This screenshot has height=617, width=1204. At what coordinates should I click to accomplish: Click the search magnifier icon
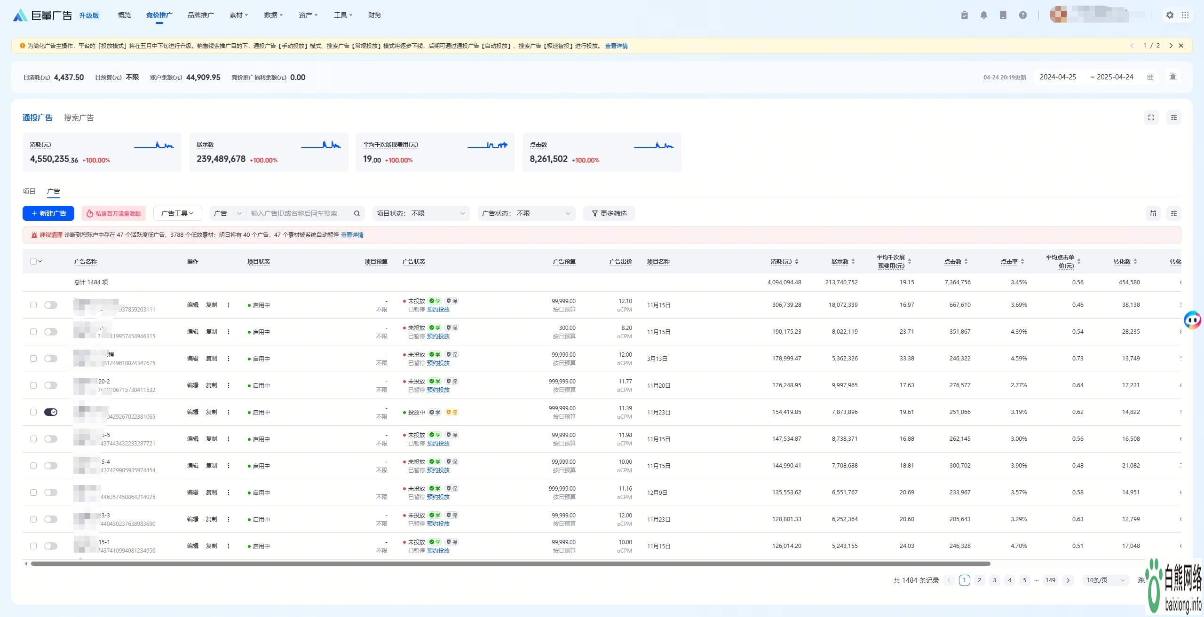click(x=357, y=213)
